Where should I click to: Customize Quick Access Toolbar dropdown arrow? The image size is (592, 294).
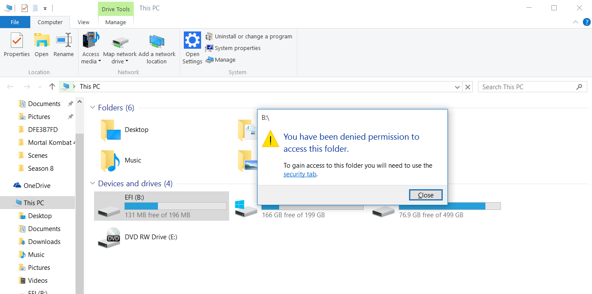tap(45, 8)
